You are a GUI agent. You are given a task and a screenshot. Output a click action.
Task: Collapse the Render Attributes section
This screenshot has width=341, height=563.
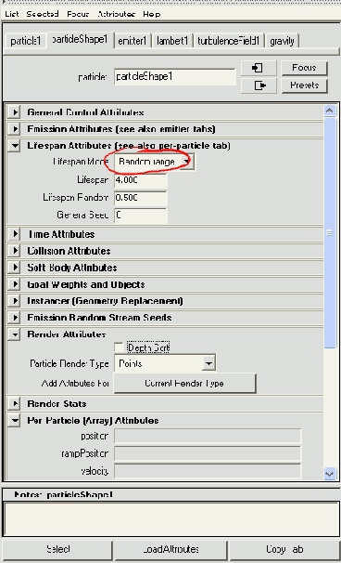tap(15, 334)
